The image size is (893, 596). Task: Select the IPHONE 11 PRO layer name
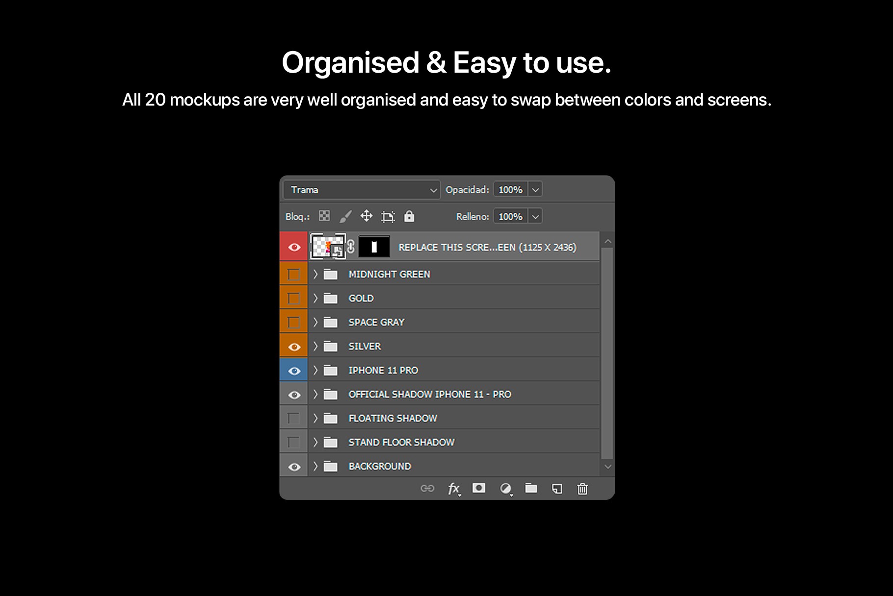383,370
